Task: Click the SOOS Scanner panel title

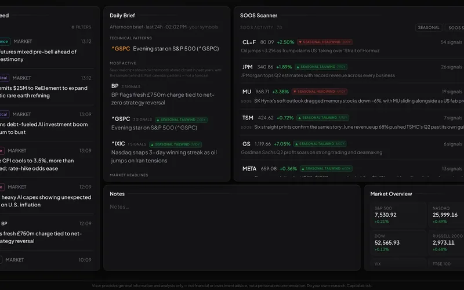Action: click(x=258, y=16)
